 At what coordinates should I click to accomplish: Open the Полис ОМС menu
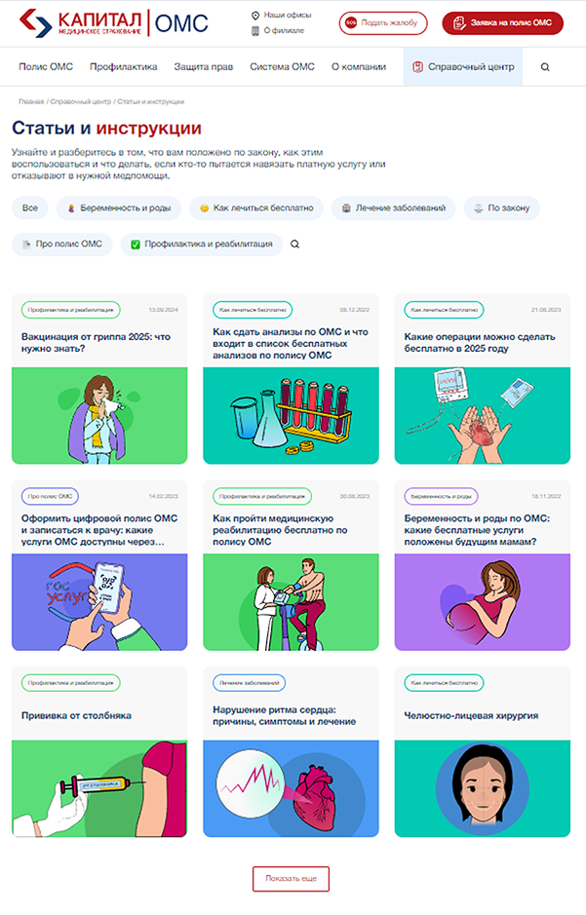46,67
